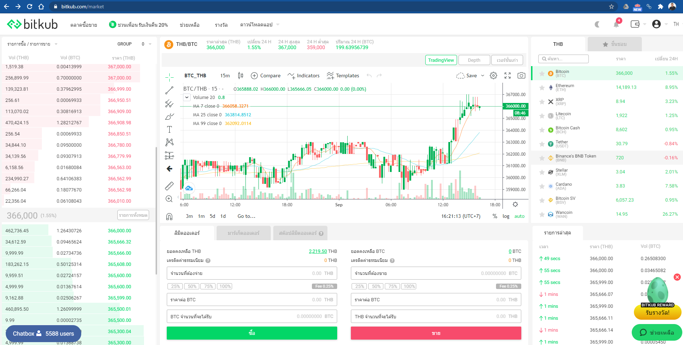Toggle chart log scale
The width and height of the screenshot is (683, 345).
[x=506, y=216]
